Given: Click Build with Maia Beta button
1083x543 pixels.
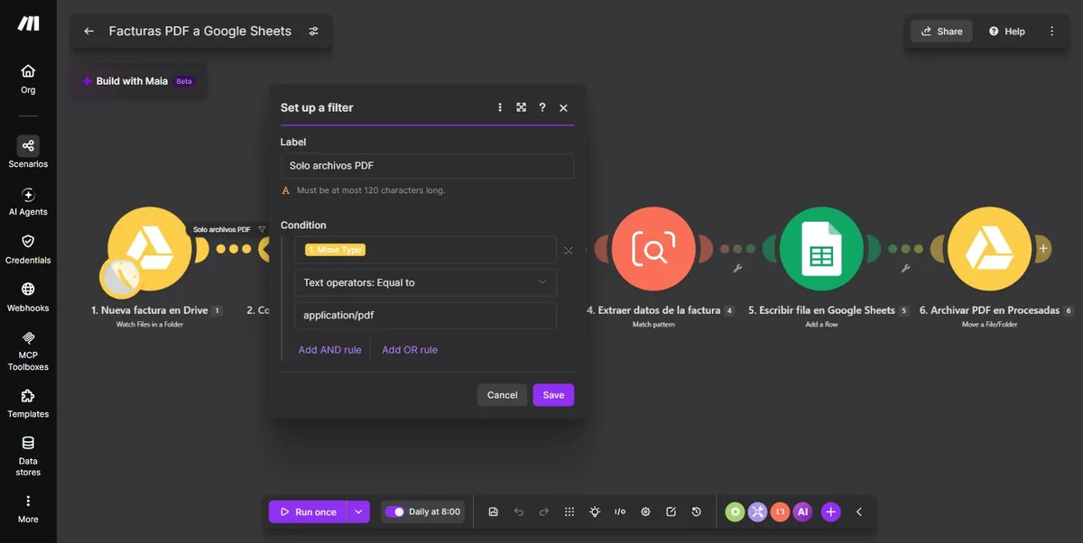Looking at the screenshot, I should 138,81.
